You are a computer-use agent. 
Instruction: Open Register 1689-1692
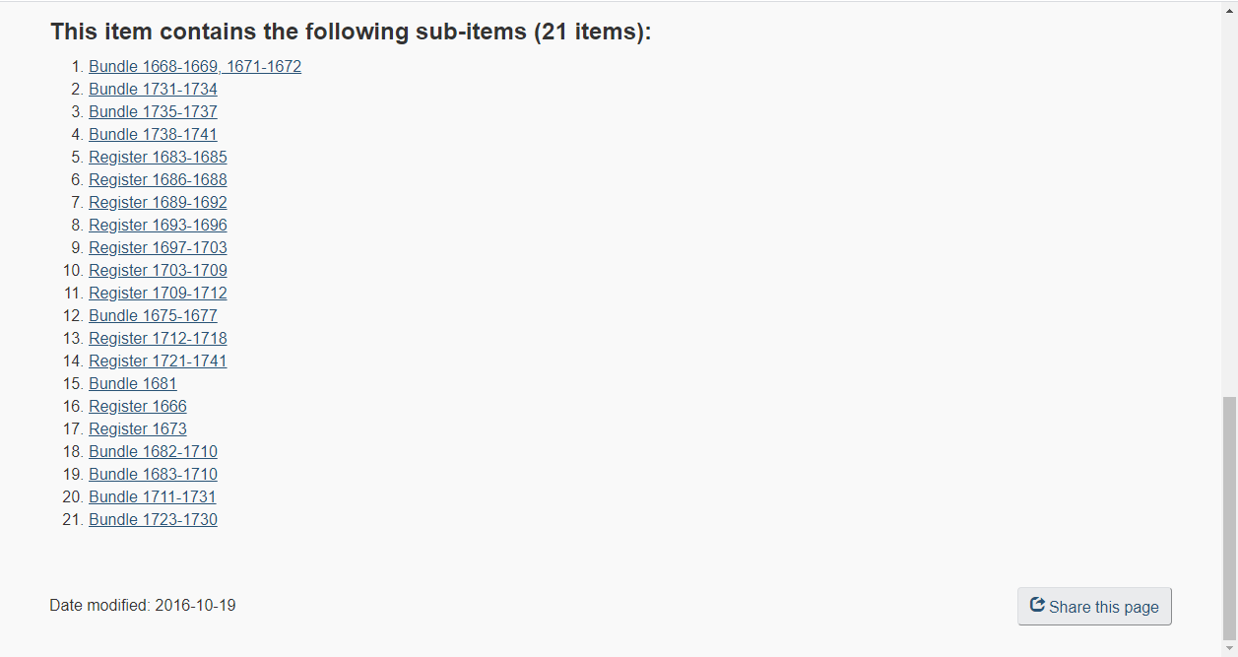(158, 203)
